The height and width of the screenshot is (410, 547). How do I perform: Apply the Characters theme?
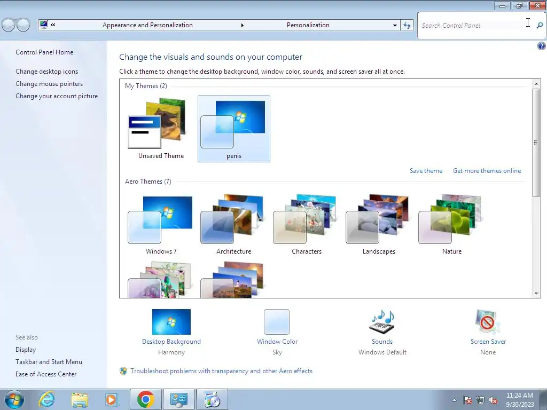coord(306,225)
